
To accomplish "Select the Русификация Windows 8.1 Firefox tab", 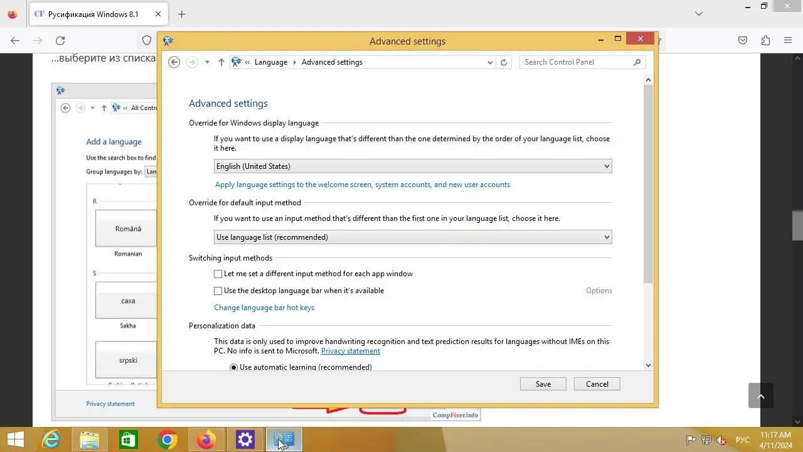I will click(97, 14).
